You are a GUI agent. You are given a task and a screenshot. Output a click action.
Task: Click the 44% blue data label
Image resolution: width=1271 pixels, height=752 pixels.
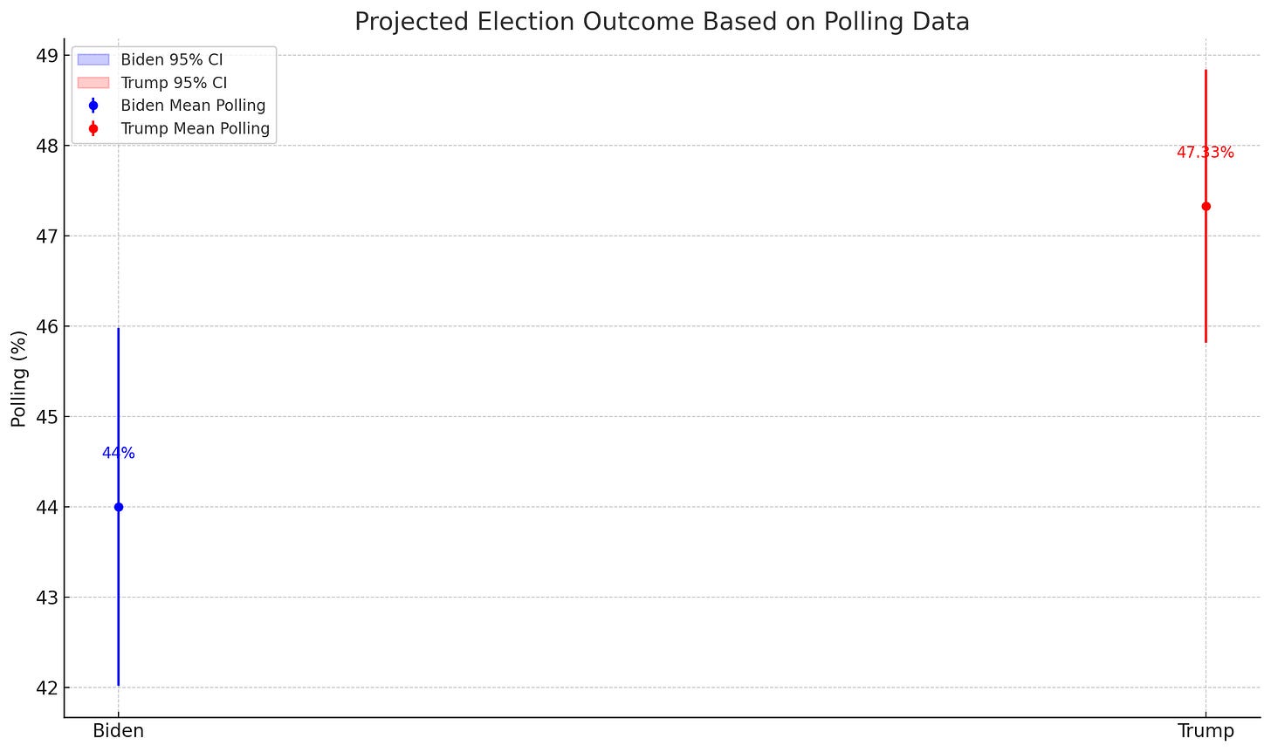tap(118, 453)
